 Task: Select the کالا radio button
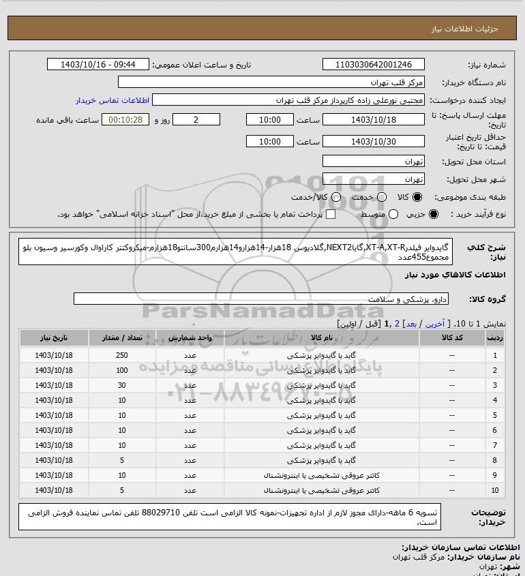pos(417,197)
